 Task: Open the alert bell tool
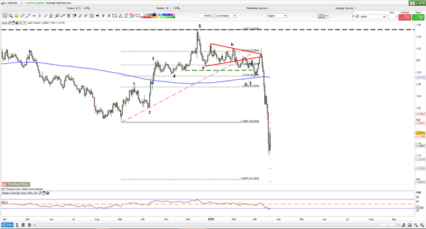16,16
